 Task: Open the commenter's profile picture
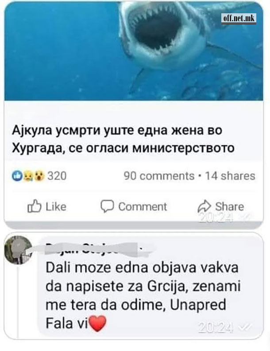click(18, 250)
